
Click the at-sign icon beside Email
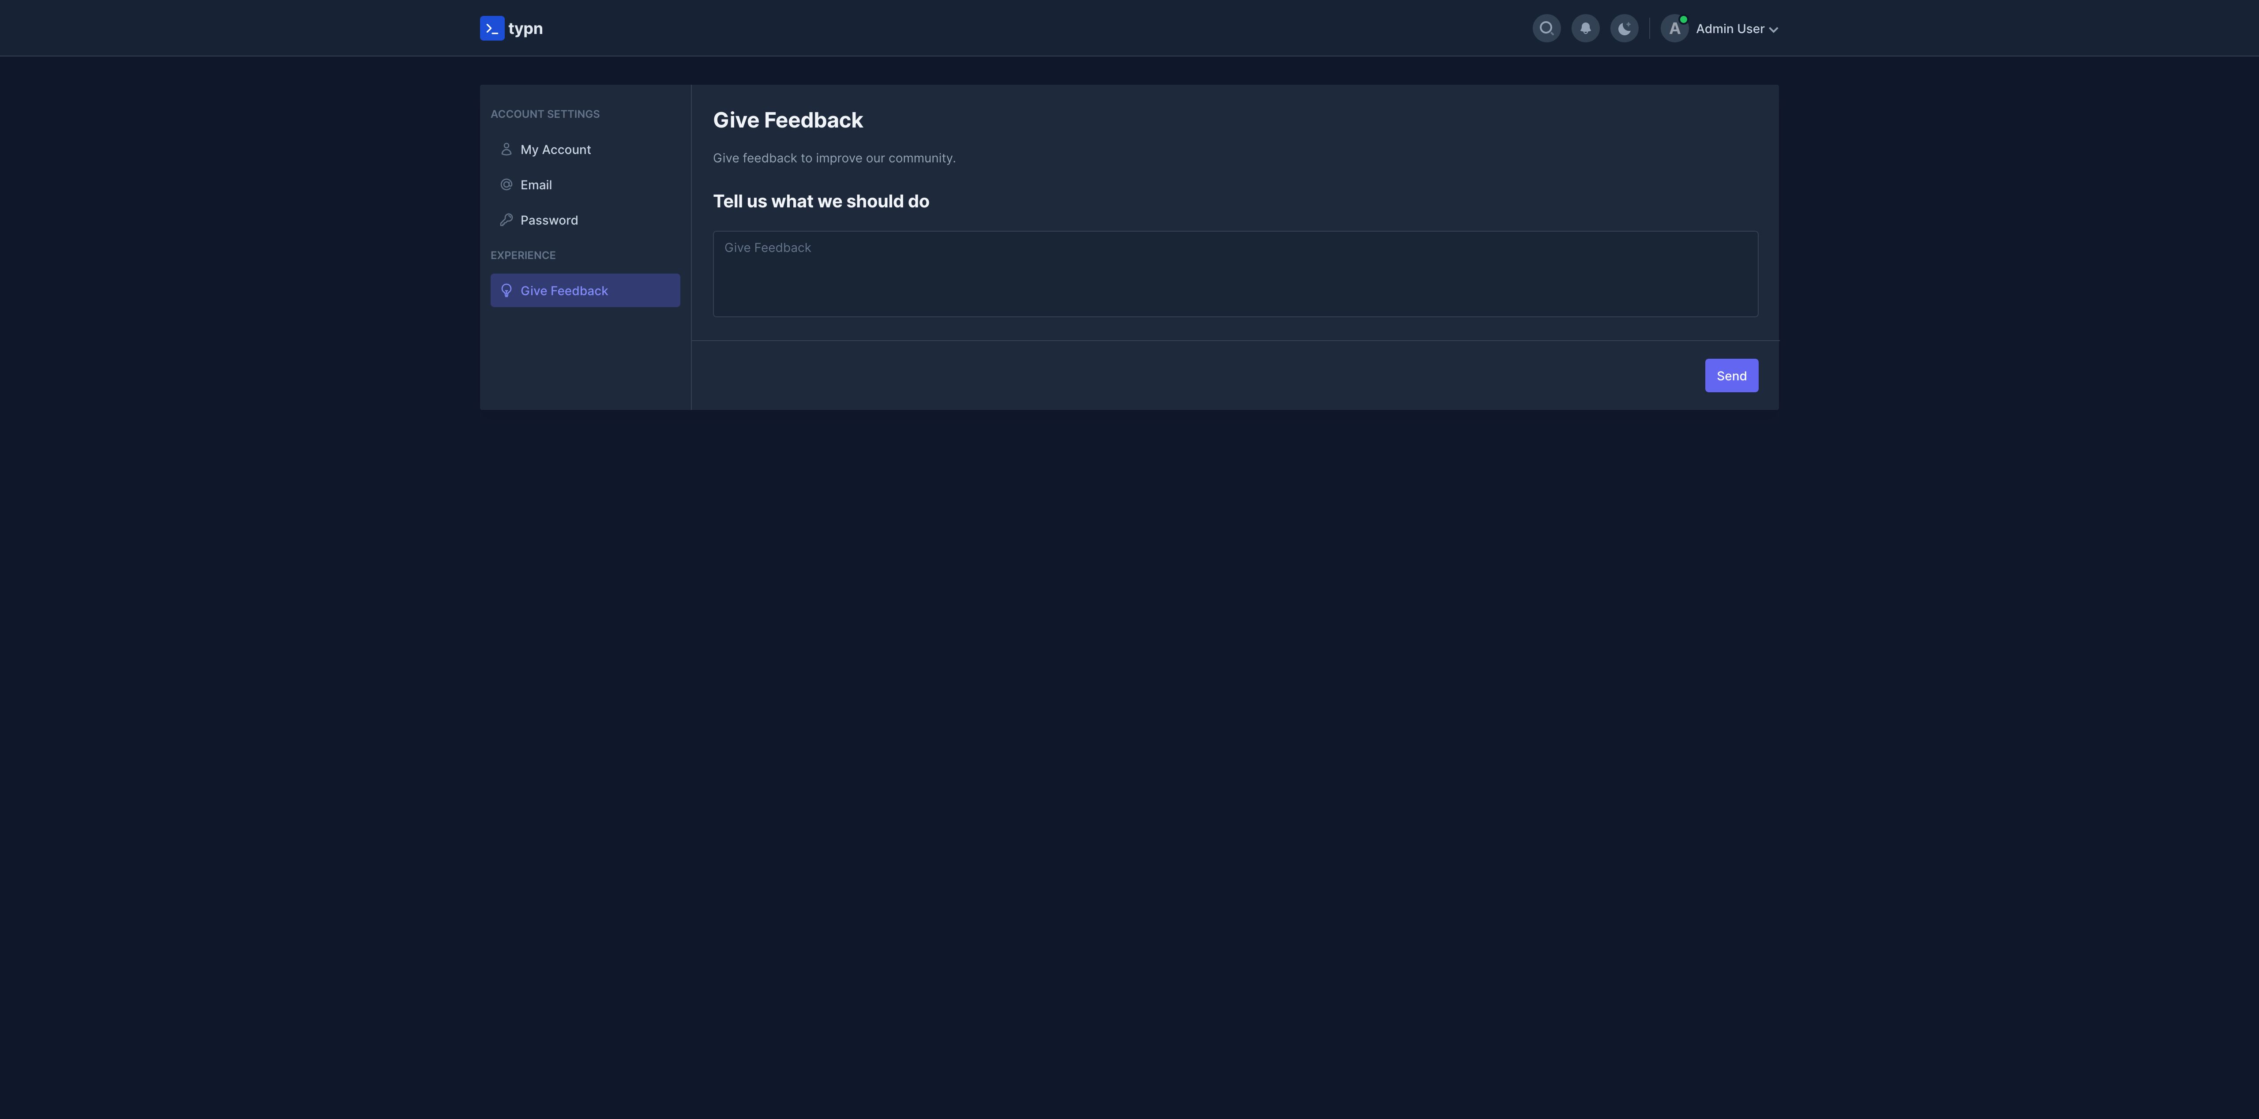(x=506, y=184)
